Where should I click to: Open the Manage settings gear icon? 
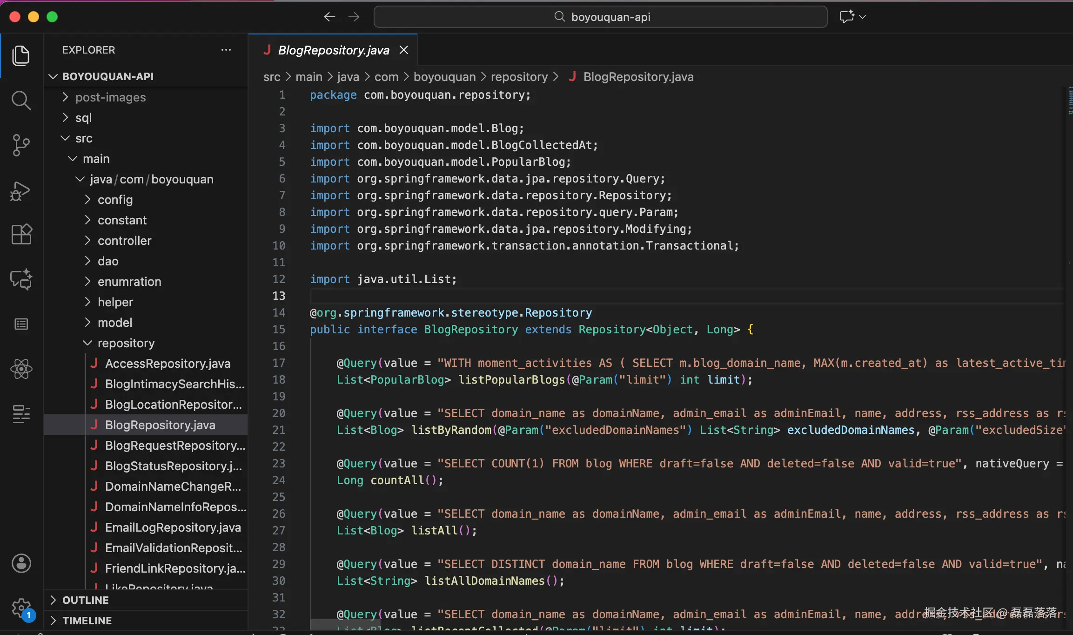coord(21,608)
